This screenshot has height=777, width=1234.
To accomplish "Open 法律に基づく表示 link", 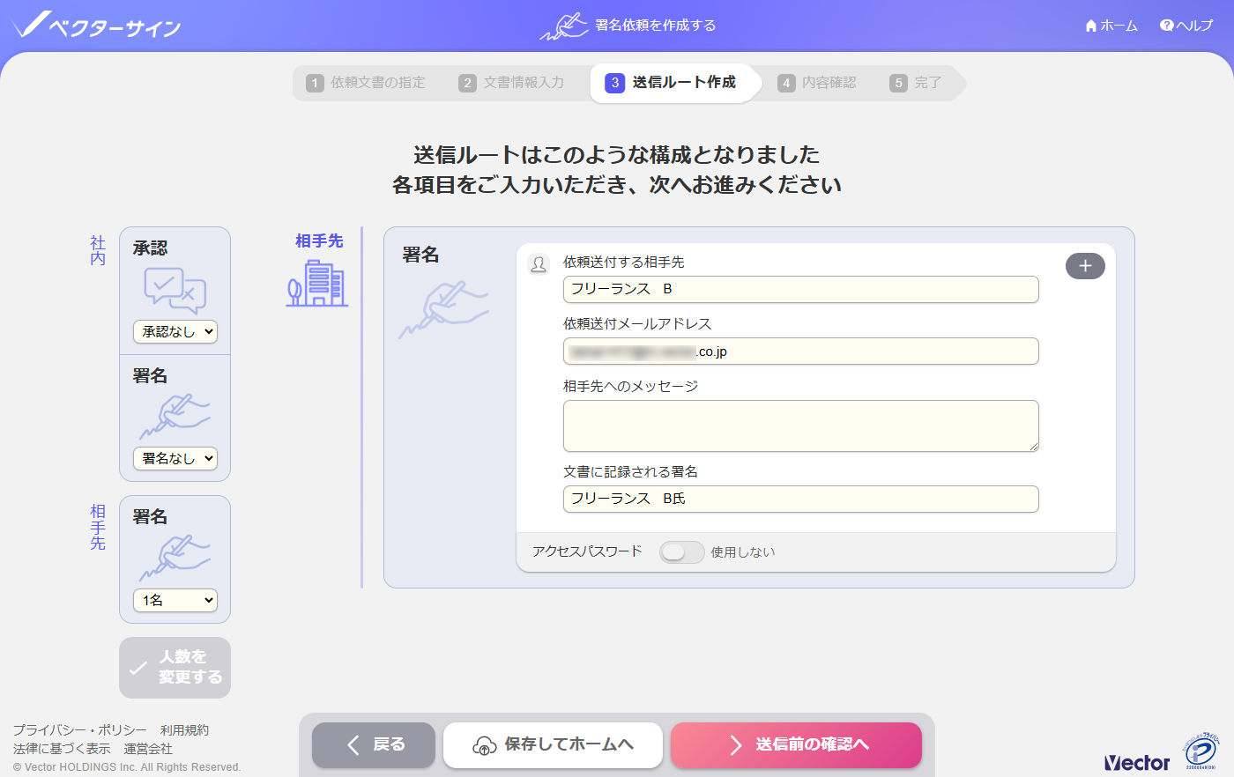I will click(62, 749).
